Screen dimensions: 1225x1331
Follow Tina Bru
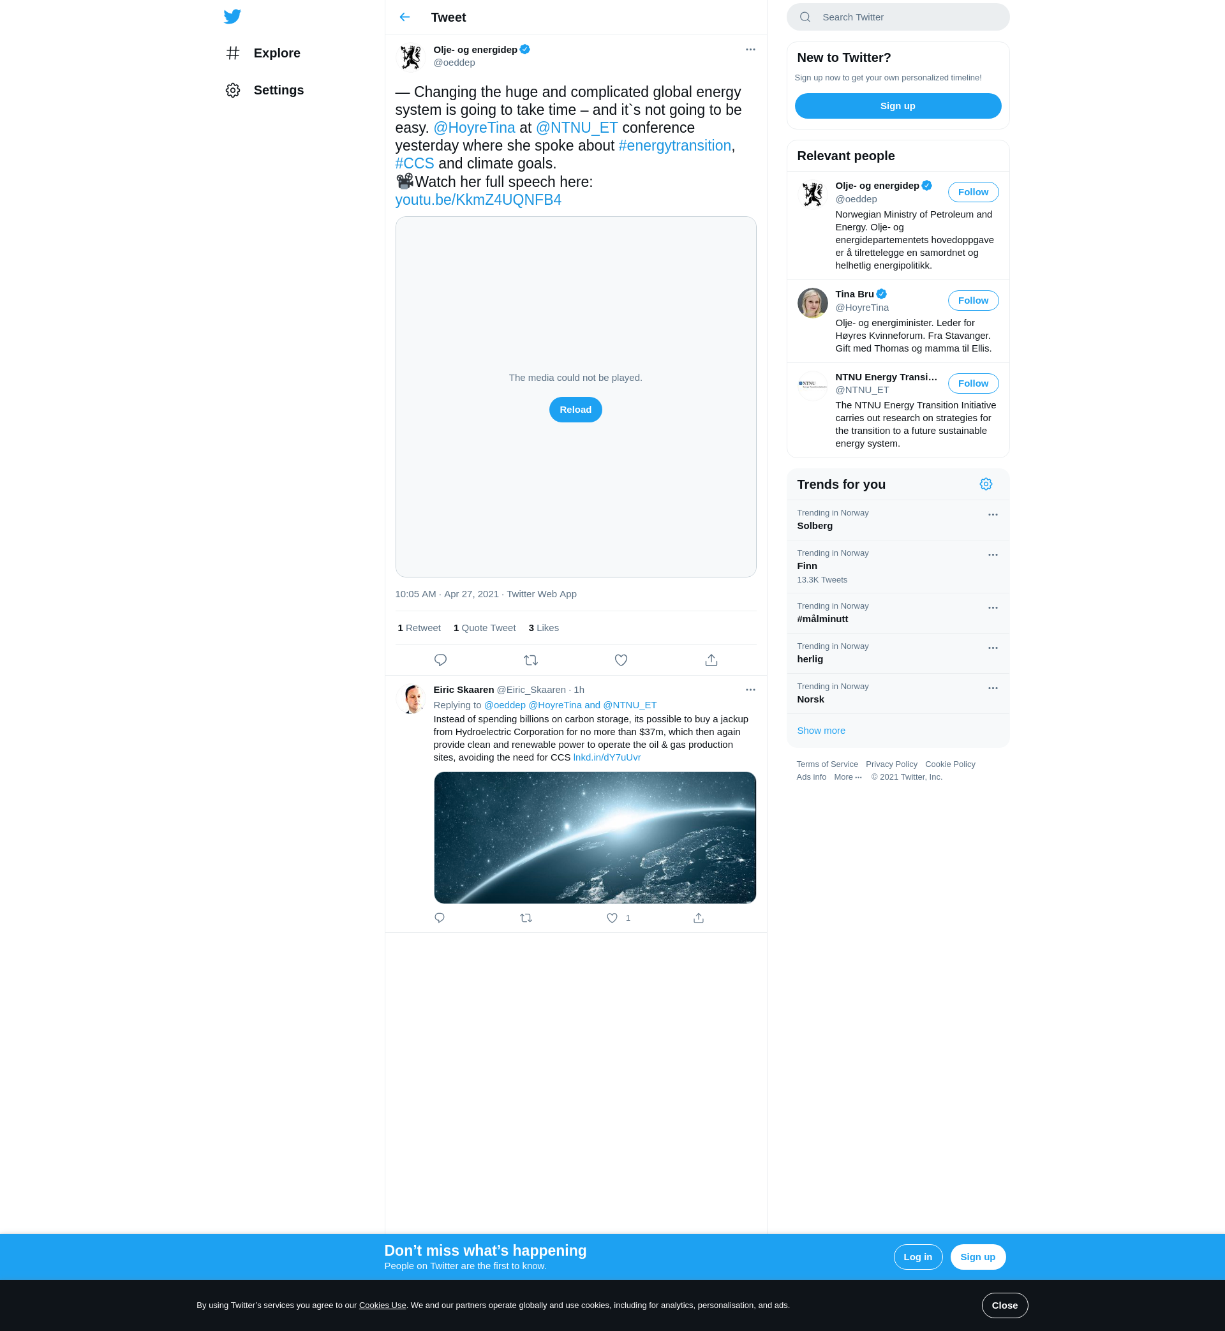tap(972, 301)
